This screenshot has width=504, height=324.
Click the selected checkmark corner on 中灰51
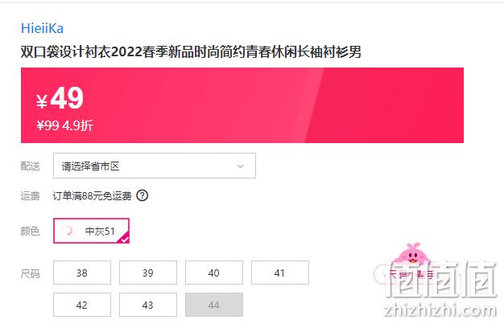125,239
